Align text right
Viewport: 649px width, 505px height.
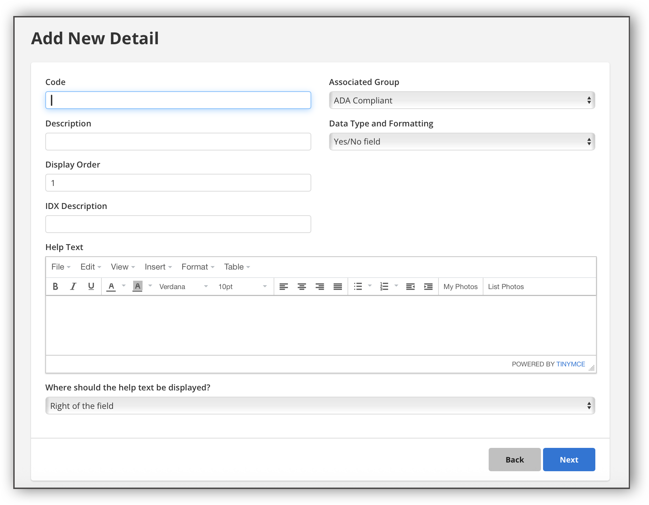pyautogui.click(x=320, y=287)
